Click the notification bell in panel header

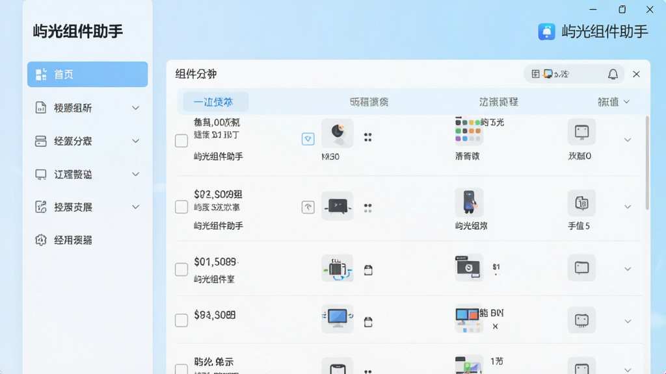pos(613,74)
